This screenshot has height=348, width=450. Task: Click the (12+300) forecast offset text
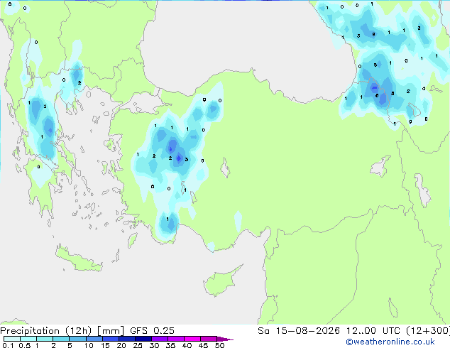428,331
